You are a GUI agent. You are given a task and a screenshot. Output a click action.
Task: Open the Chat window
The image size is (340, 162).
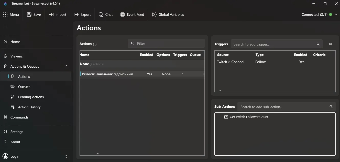(x=106, y=14)
